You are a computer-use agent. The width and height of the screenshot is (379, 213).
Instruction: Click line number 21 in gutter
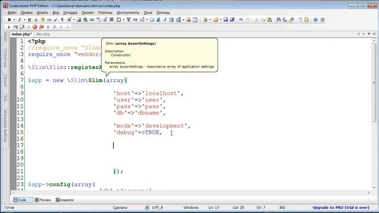(20, 171)
